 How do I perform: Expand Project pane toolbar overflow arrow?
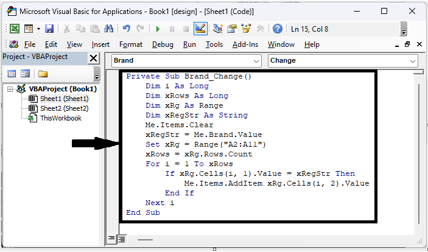point(97,74)
